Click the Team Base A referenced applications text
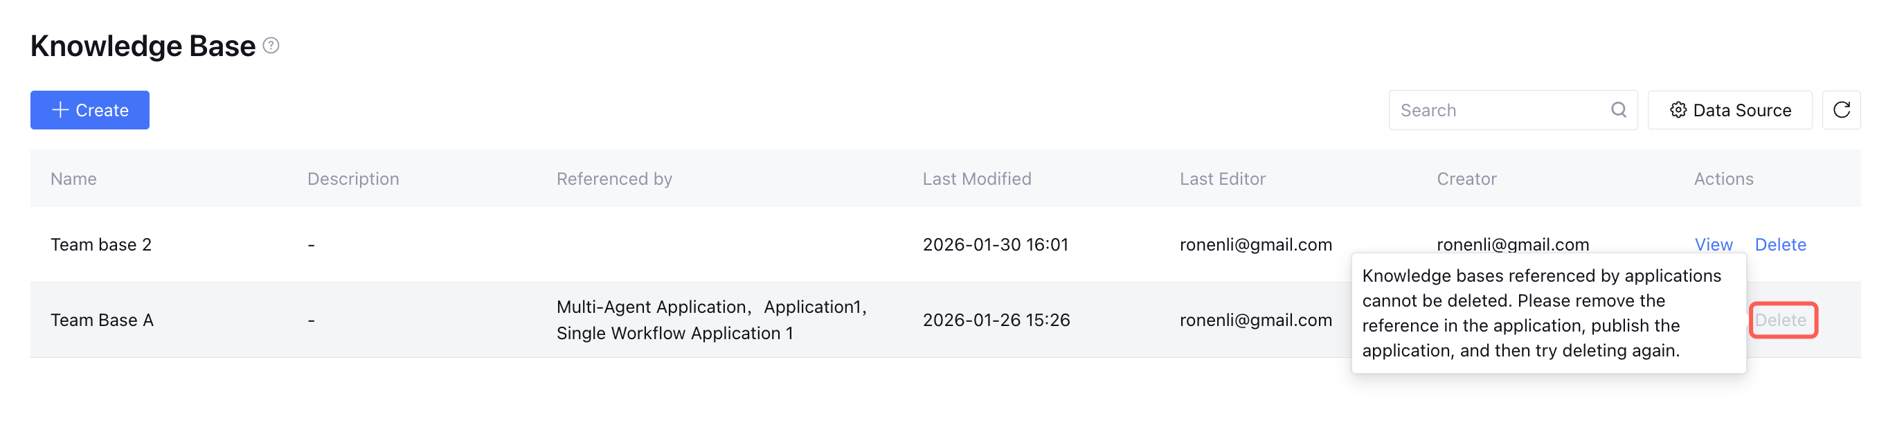 [x=710, y=320]
